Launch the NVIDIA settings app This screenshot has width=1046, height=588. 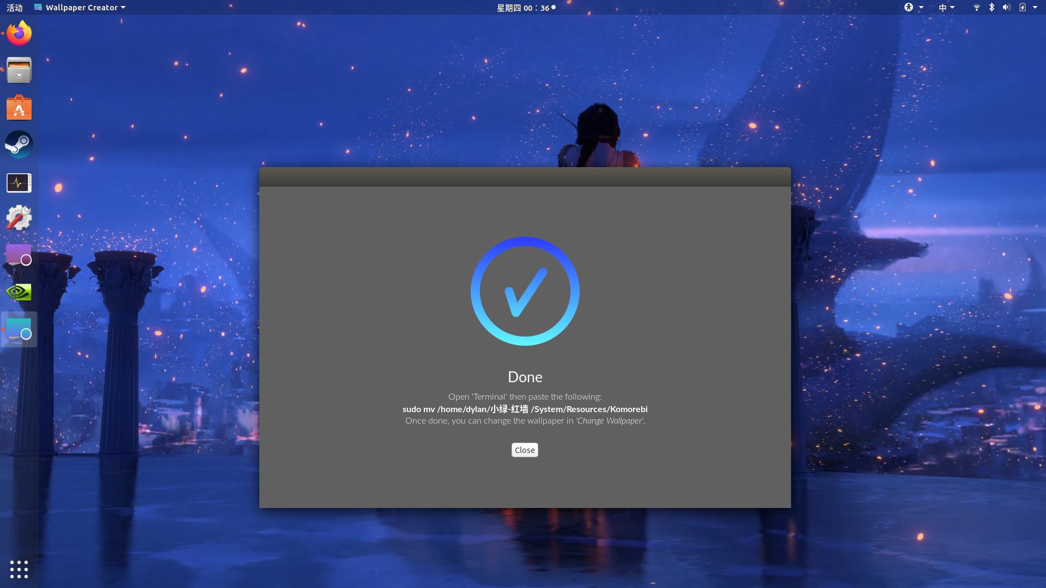coord(19,292)
